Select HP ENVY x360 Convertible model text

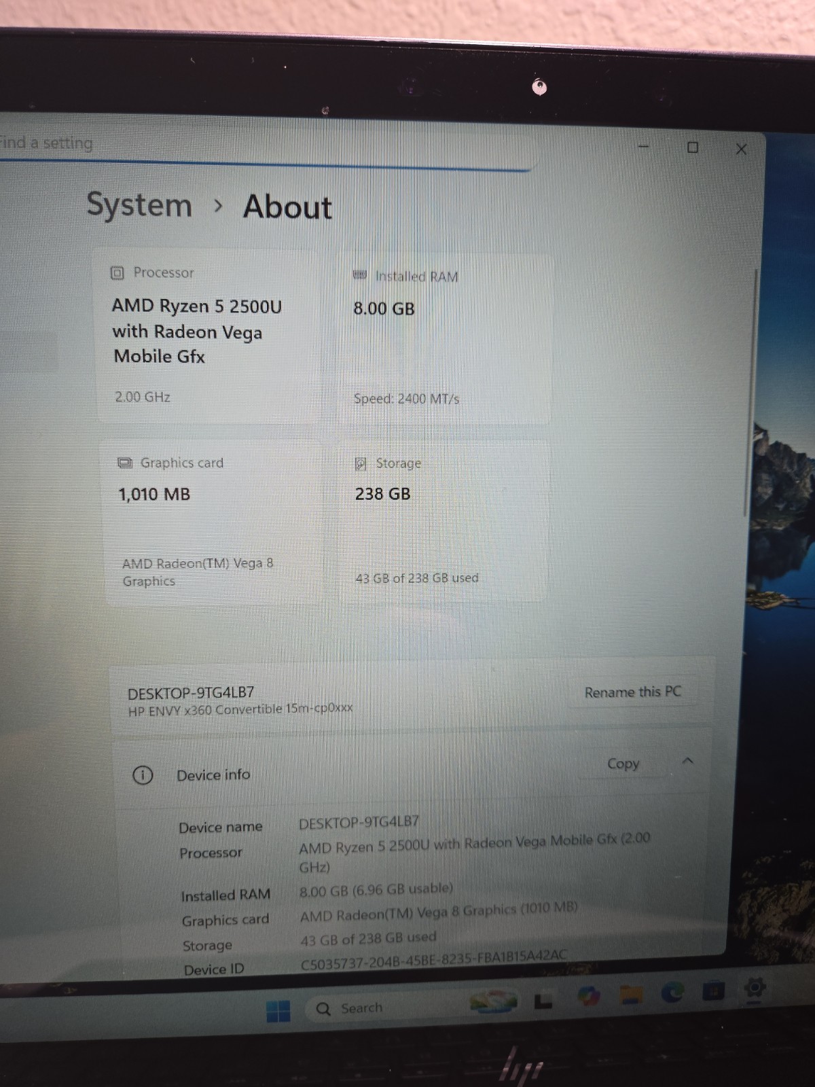point(240,709)
